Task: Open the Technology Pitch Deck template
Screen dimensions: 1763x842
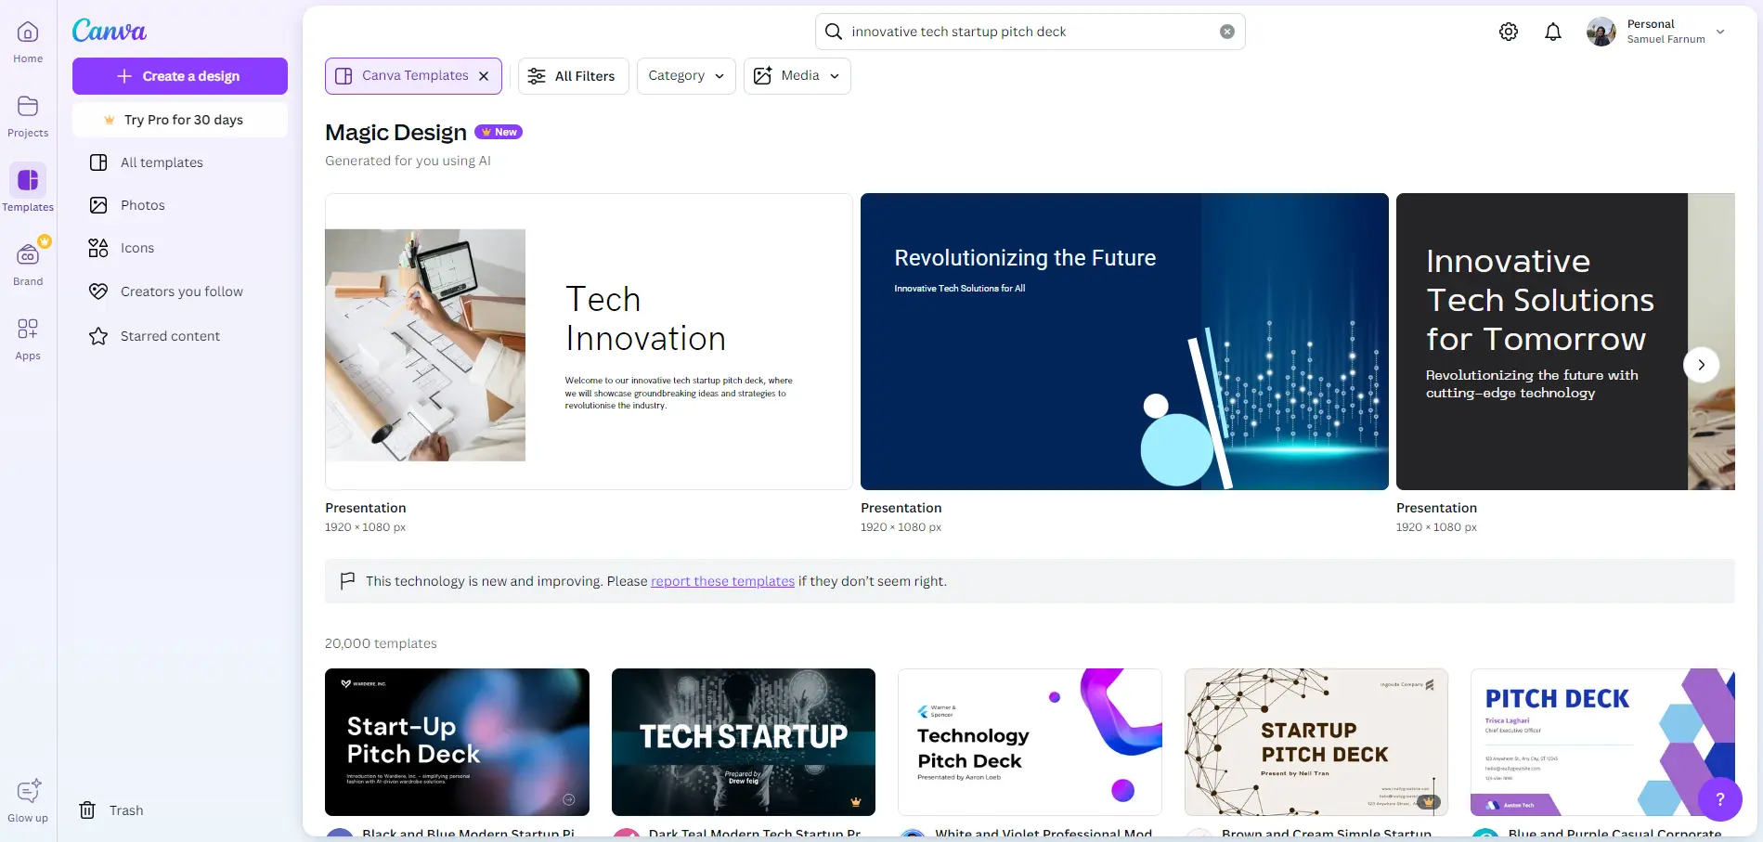Action: 1030,742
